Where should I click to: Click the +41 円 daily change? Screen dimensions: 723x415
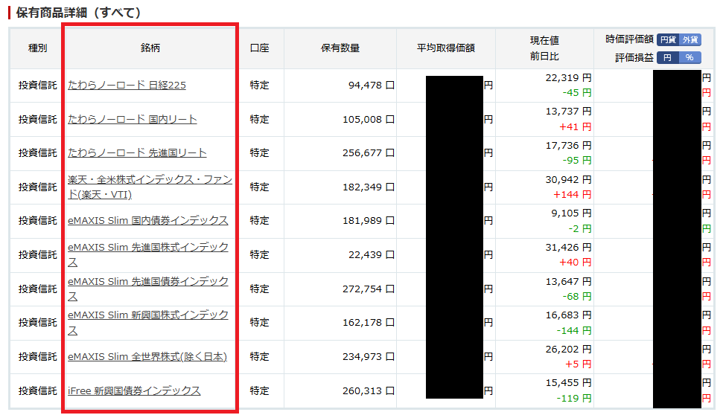(x=575, y=126)
